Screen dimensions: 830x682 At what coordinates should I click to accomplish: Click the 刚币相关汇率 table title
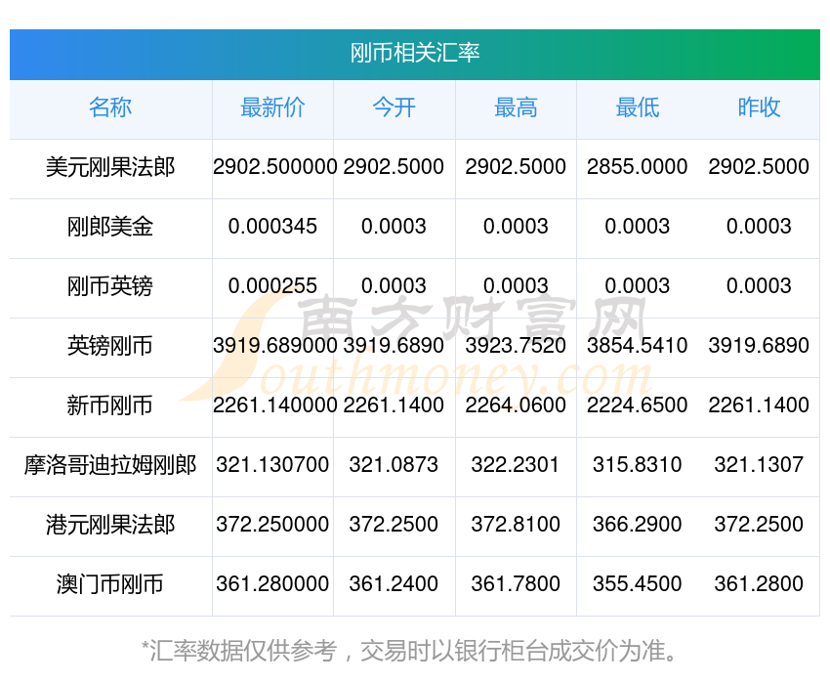tap(414, 54)
